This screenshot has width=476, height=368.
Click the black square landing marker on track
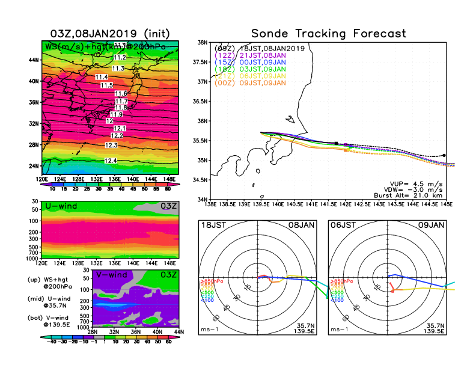click(336, 143)
